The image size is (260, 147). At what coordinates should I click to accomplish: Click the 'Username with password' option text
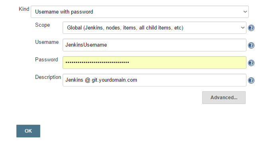pyautogui.click(x=64, y=12)
